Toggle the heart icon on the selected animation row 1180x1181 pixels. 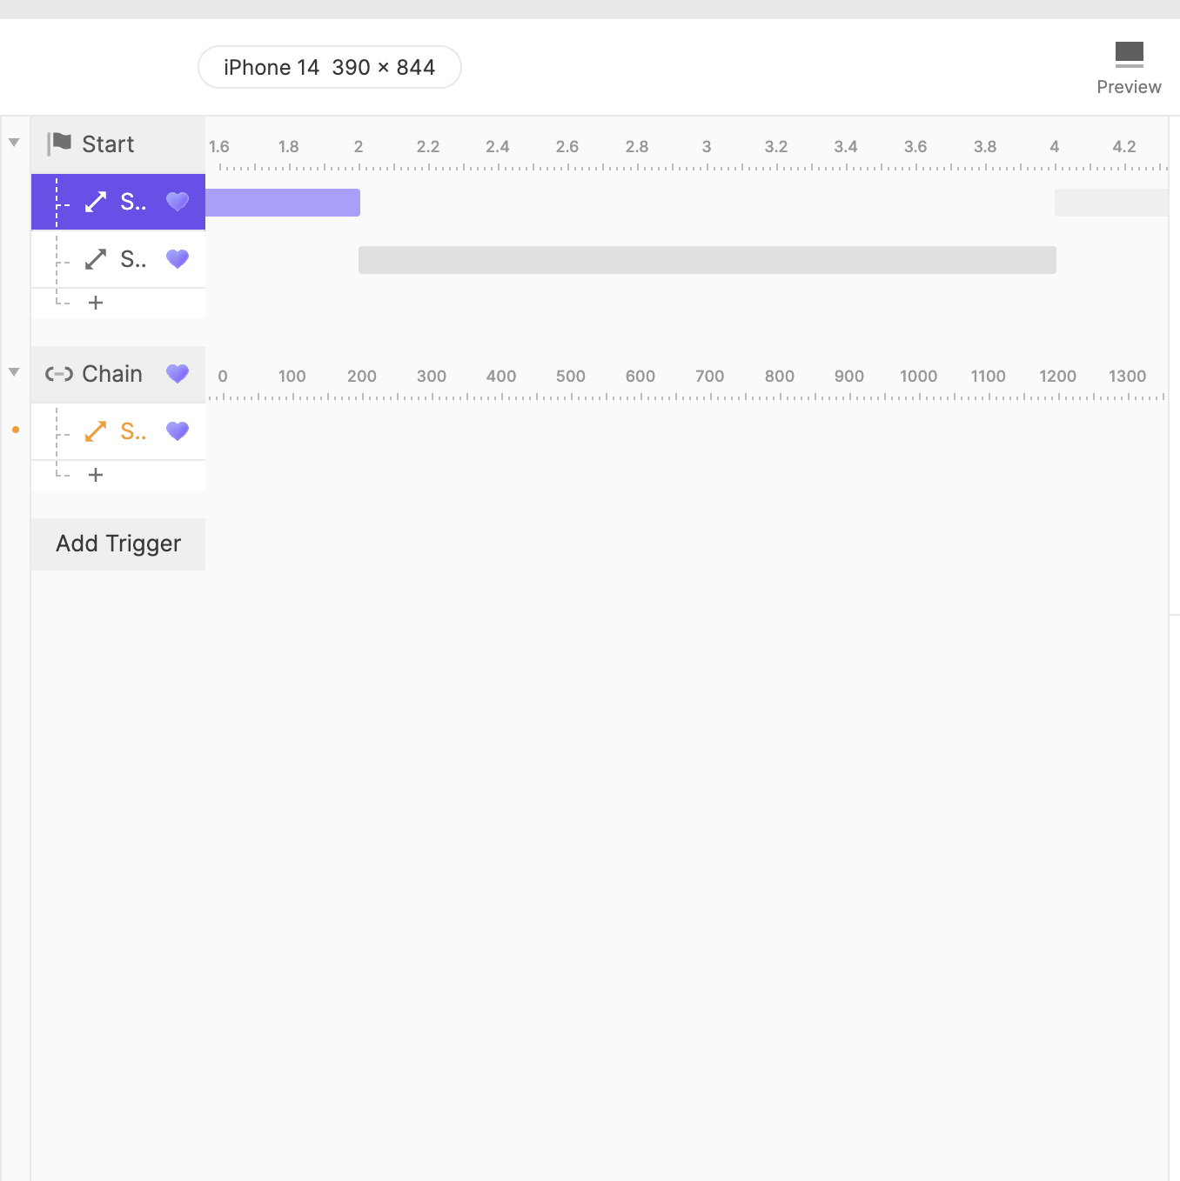pos(178,202)
